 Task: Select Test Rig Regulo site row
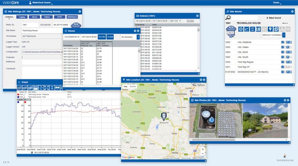point(259,62)
